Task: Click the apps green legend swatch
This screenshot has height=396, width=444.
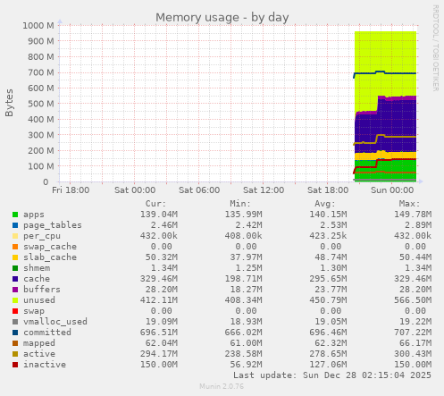Action: (x=15, y=215)
